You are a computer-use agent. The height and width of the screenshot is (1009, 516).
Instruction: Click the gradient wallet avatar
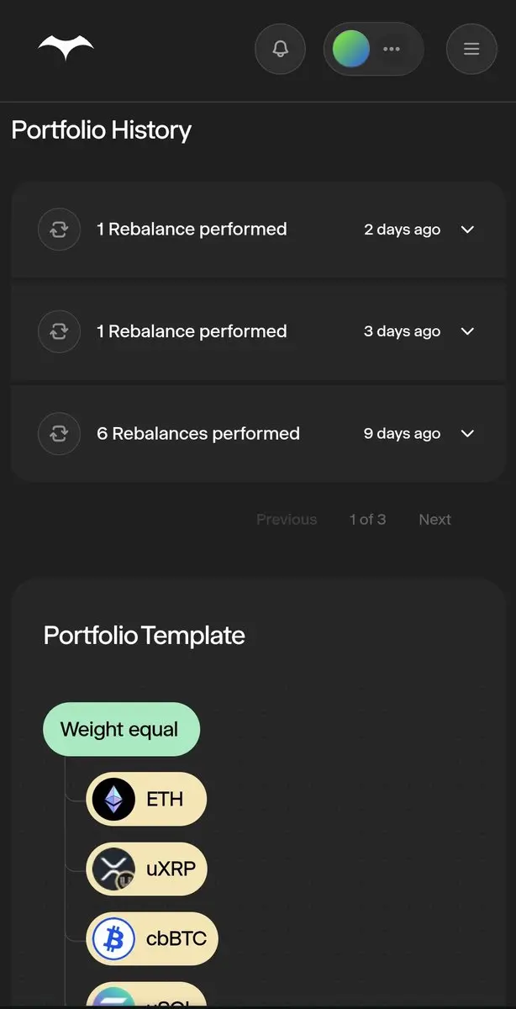click(x=351, y=49)
